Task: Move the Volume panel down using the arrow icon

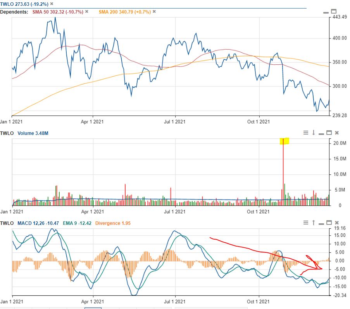Action: pyautogui.click(x=314, y=133)
